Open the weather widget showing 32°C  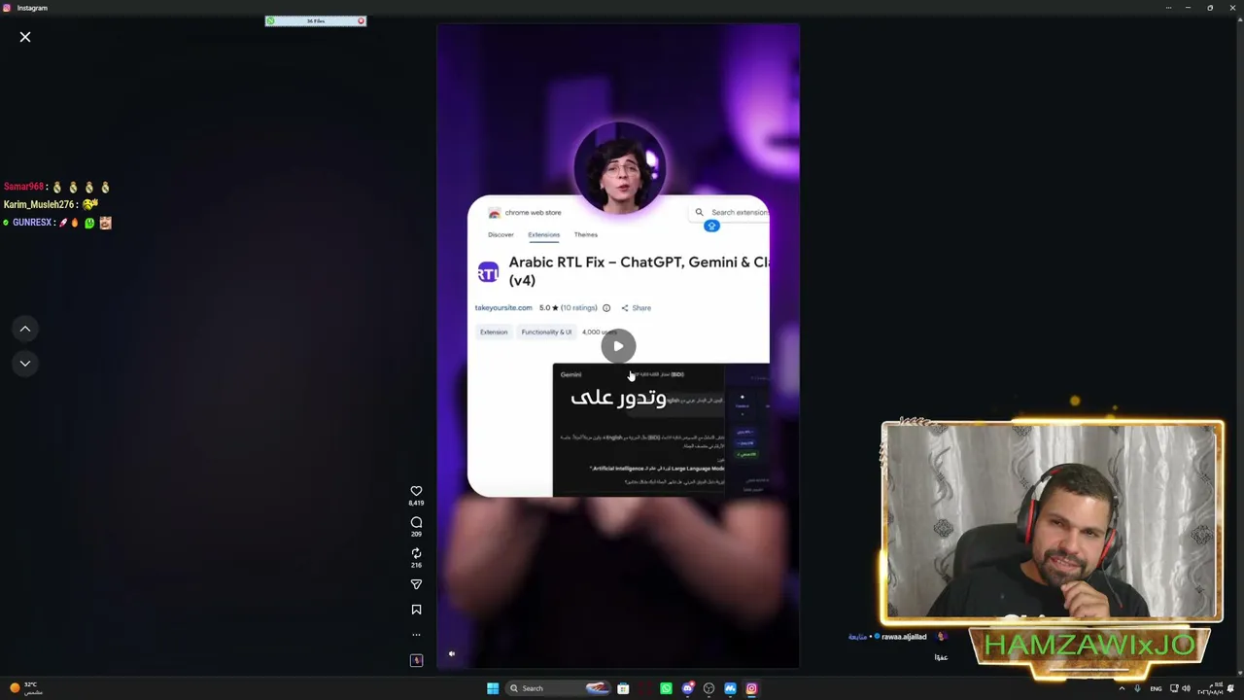pos(25,688)
